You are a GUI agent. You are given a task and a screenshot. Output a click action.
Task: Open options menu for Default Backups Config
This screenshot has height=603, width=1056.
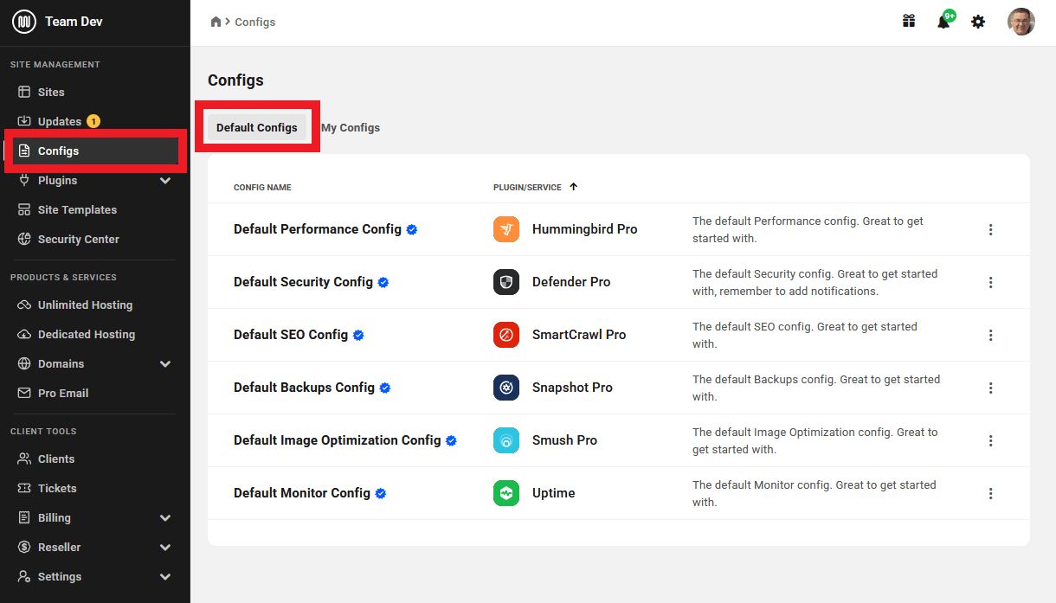tap(991, 388)
